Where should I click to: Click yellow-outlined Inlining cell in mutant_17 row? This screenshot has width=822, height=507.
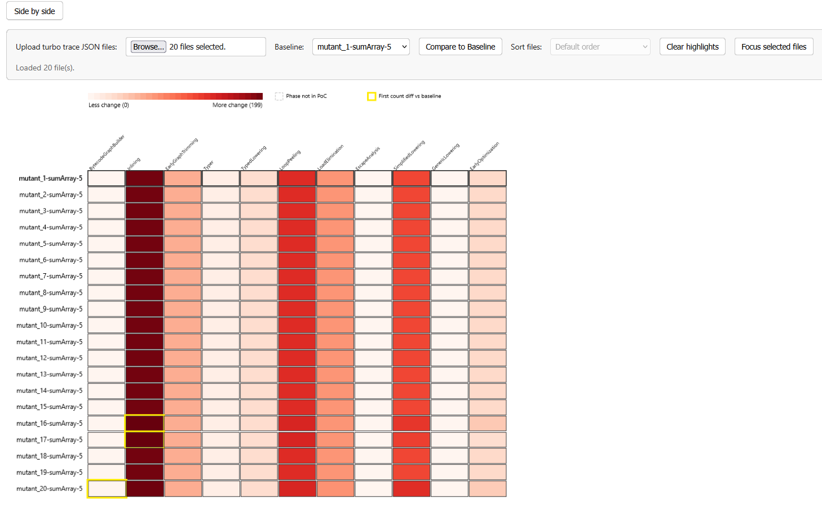point(145,439)
